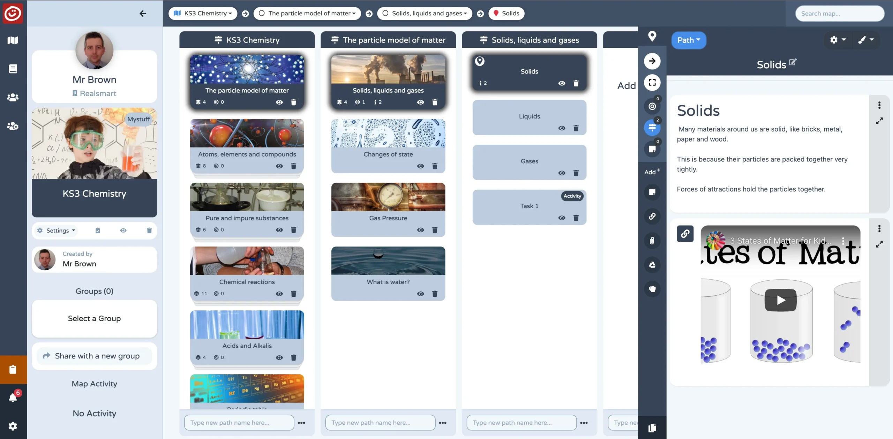The height and width of the screenshot is (439, 893).
Task: Click the Share with a new group button
Action: coord(95,355)
